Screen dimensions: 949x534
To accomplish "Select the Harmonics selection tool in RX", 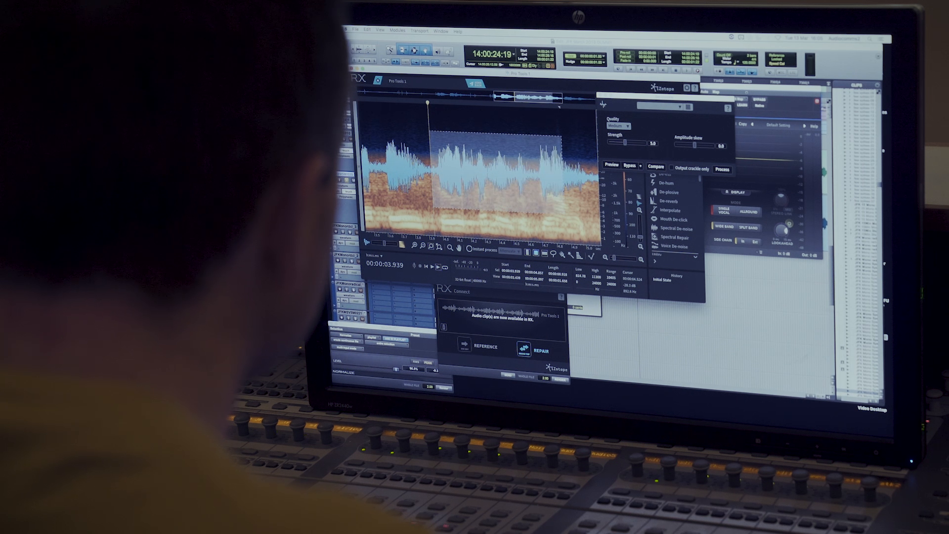I will click(579, 256).
